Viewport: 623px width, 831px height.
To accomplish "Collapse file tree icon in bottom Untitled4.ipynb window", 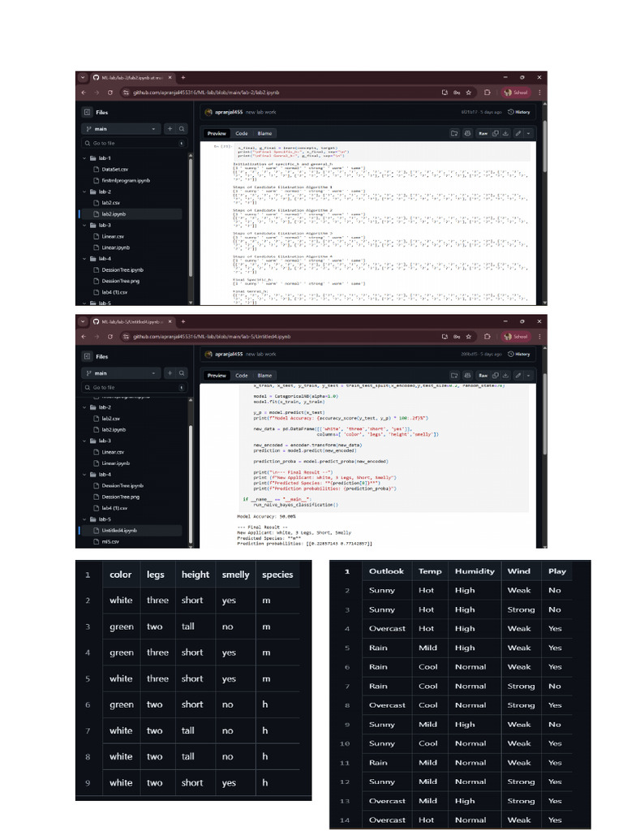I will [x=87, y=357].
